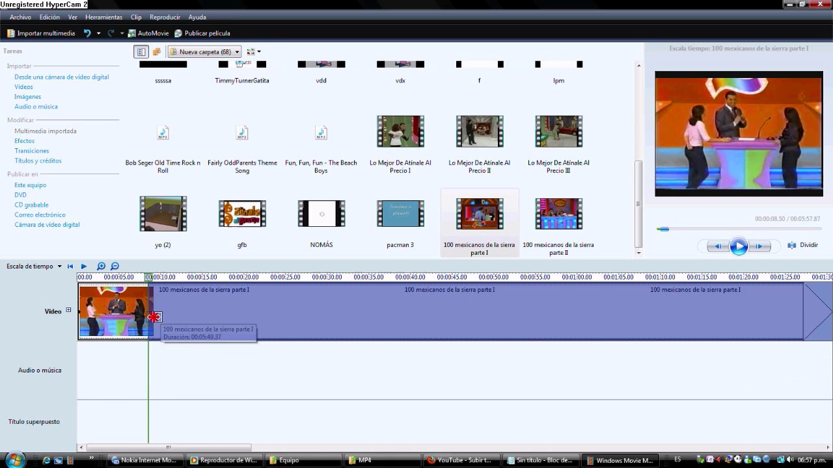The height and width of the screenshot is (468, 833).
Task: Open the undo history dropdown arrow
Action: 98,33
